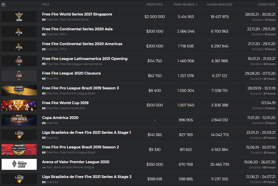Click FF game icon under Latinoamerica 2021 Opening

(x=44, y=64)
